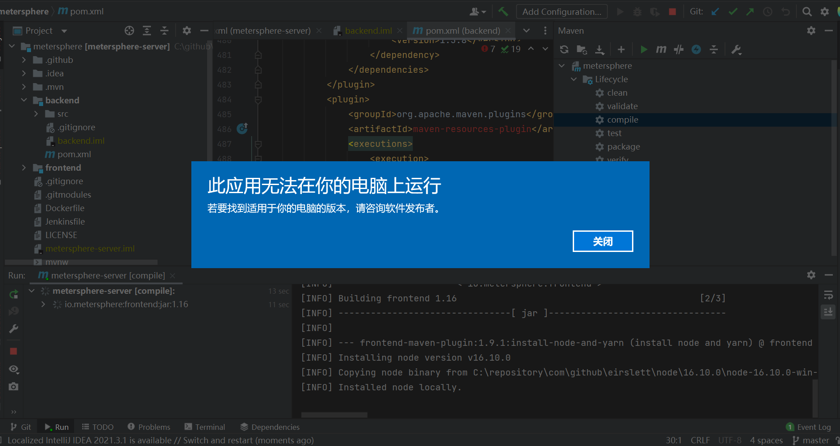
Task: Select Dockerfile in project tree
Action: point(65,208)
